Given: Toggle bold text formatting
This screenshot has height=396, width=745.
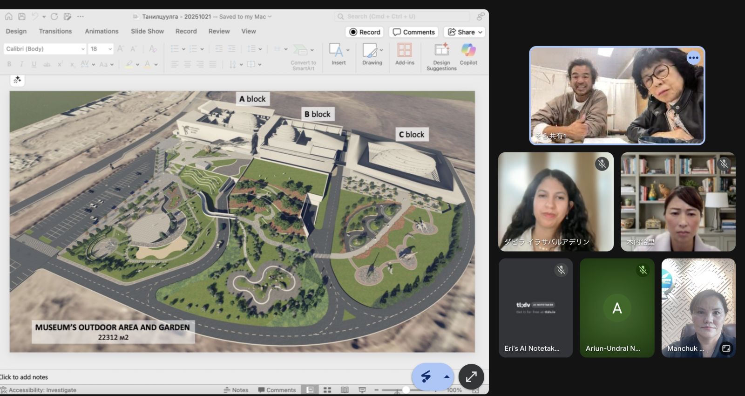Looking at the screenshot, I should pyautogui.click(x=9, y=64).
